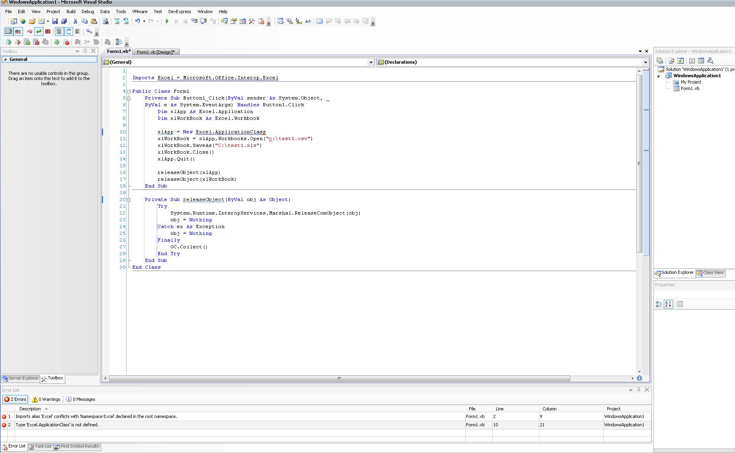Collapse the code region at line 5

tap(129, 98)
